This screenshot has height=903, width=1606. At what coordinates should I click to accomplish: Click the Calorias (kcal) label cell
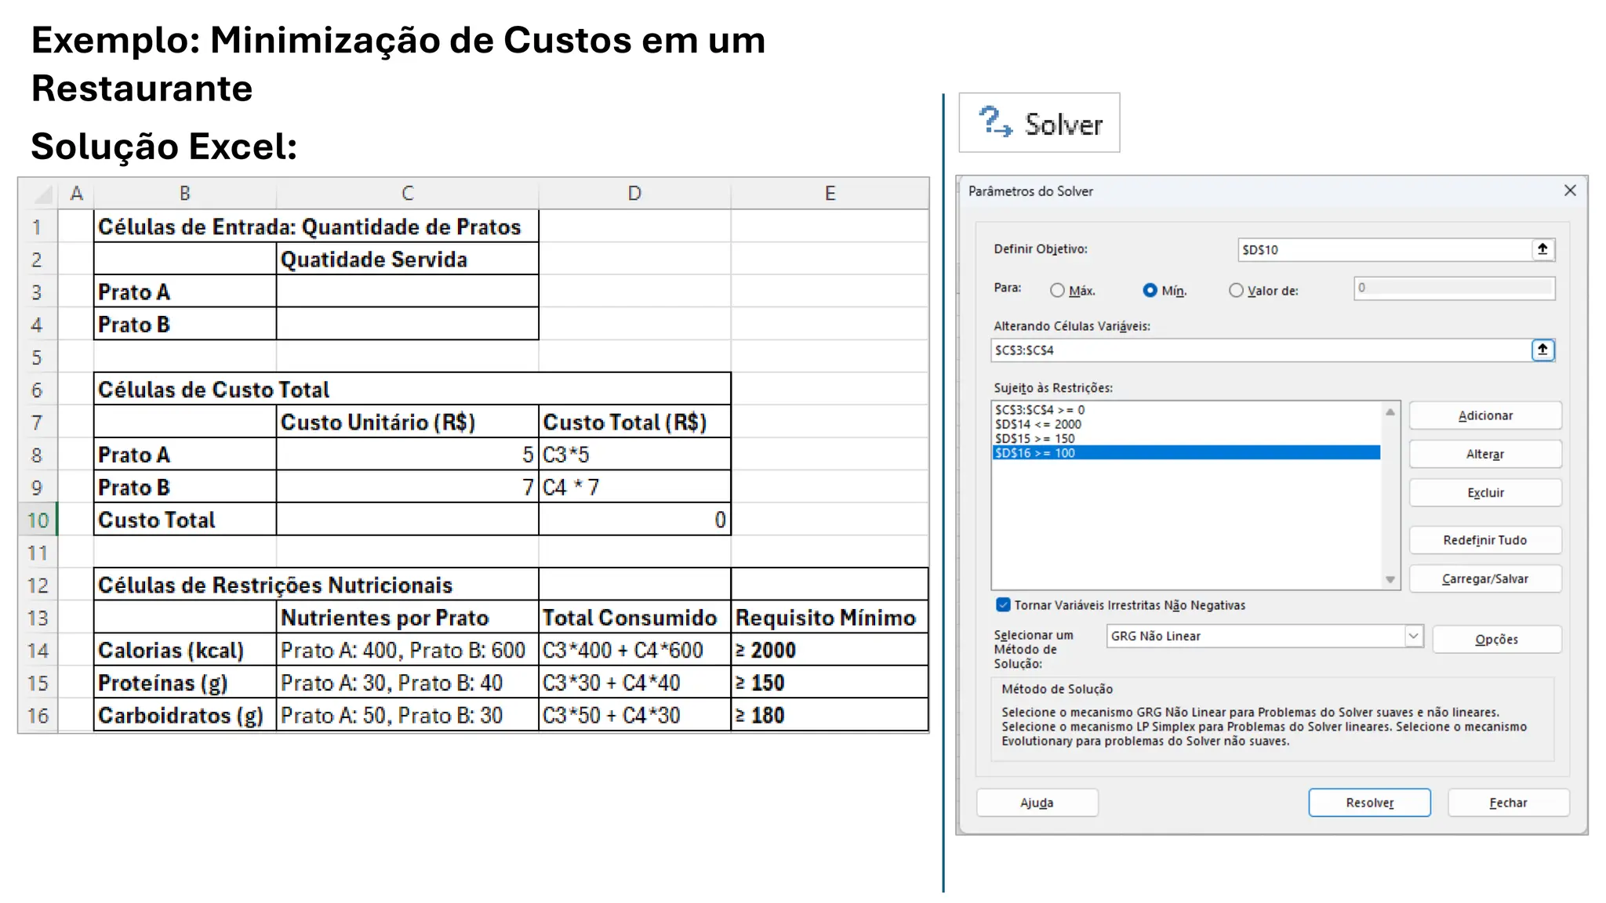tap(185, 651)
